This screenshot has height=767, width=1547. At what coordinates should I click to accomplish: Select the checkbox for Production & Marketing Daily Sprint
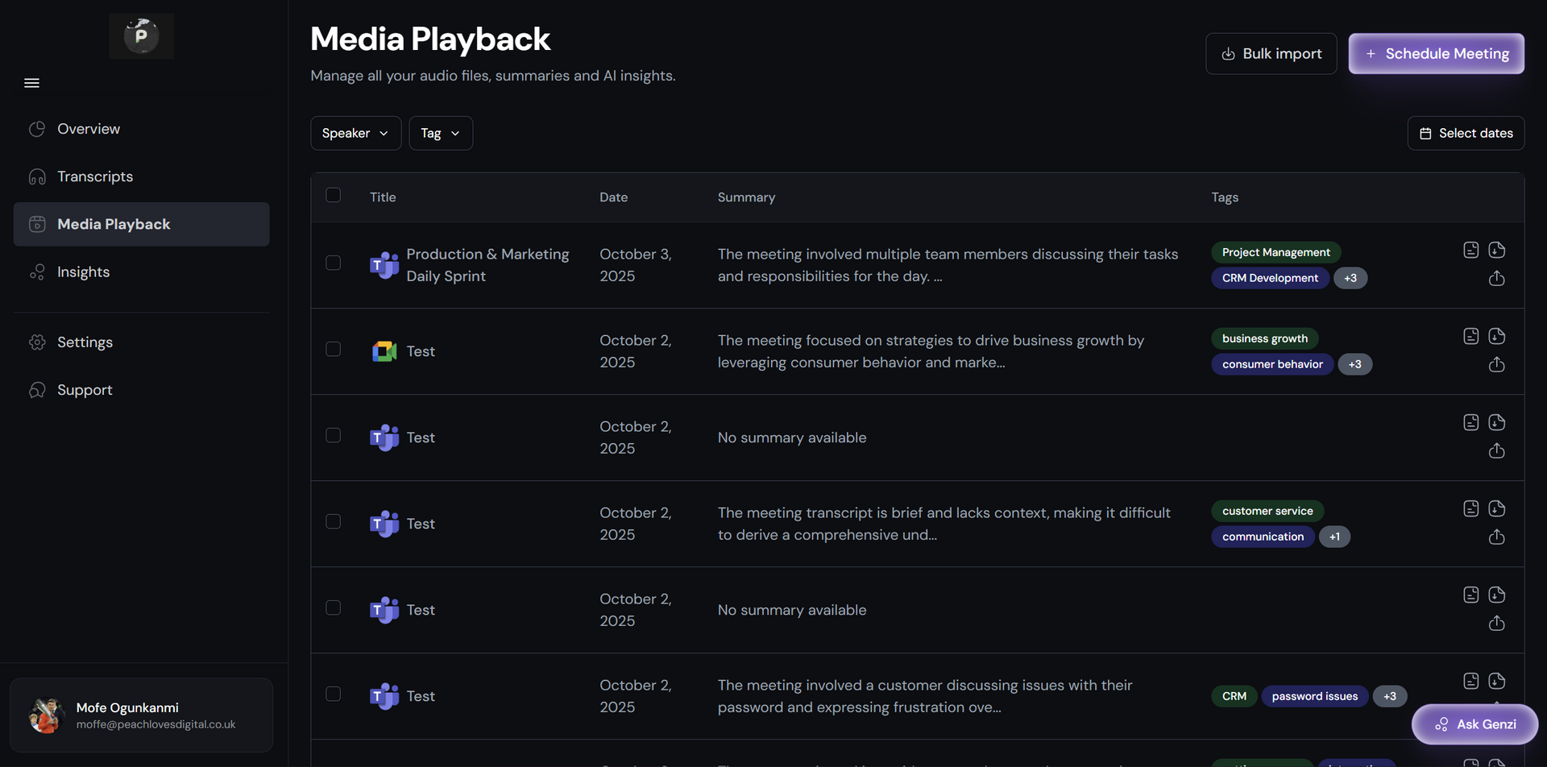coord(333,263)
